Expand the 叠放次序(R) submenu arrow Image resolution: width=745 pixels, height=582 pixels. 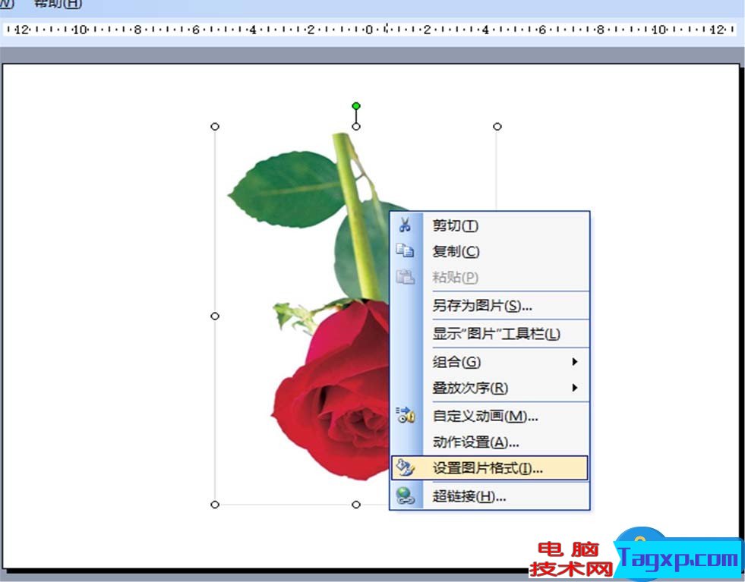pos(575,388)
